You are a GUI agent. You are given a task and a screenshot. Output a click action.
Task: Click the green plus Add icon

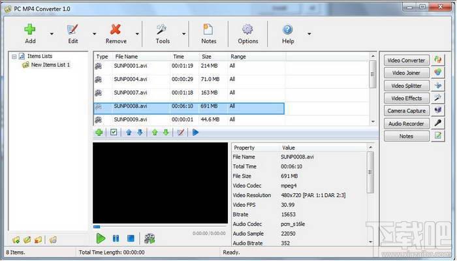[x=30, y=29]
